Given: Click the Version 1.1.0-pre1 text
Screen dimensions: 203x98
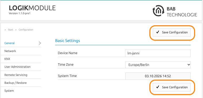Looking at the screenshot, I should point(19,13).
